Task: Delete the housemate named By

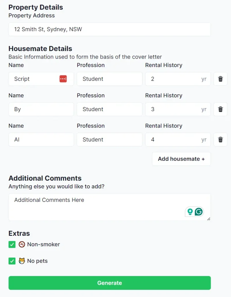Action: (220, 109)
